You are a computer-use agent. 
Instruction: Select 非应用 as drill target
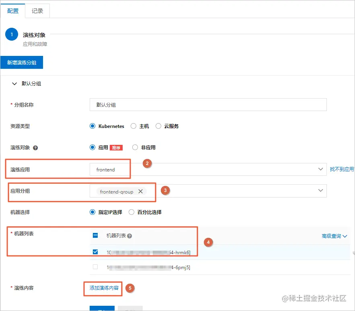135,148
